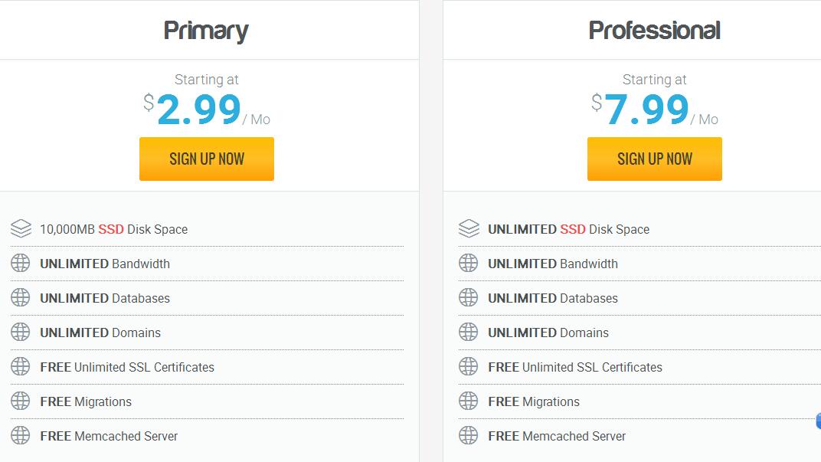Screen dimensions: 821x462
Task: Click the $2.99 price text
Action: point(199,110)
